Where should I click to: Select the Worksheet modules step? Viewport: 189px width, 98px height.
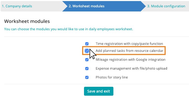coord(86,6)
